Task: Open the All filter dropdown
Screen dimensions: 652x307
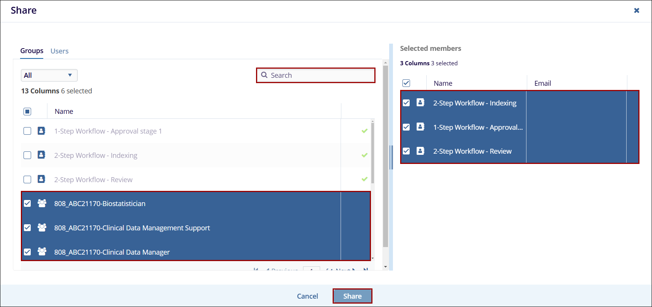Action: [x=49, y=75]
